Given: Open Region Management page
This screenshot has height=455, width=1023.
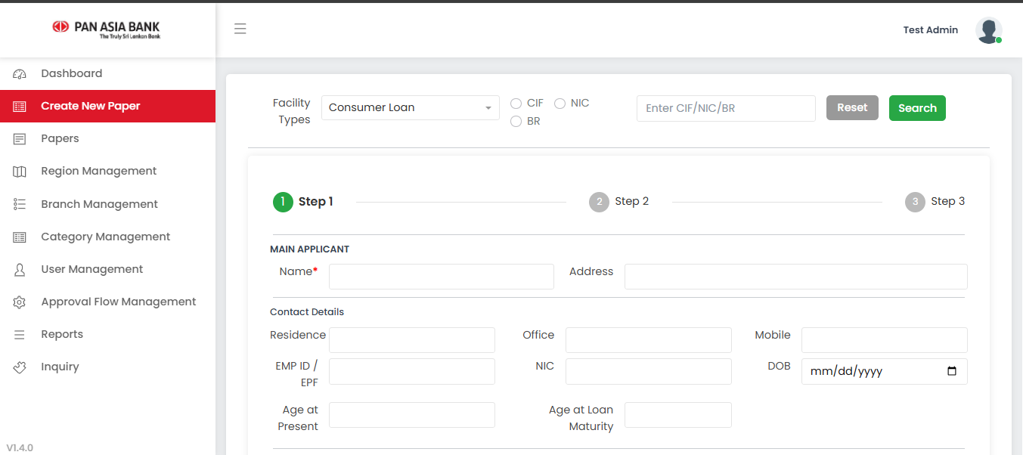Looking at the screenshot, I should 107,171.
